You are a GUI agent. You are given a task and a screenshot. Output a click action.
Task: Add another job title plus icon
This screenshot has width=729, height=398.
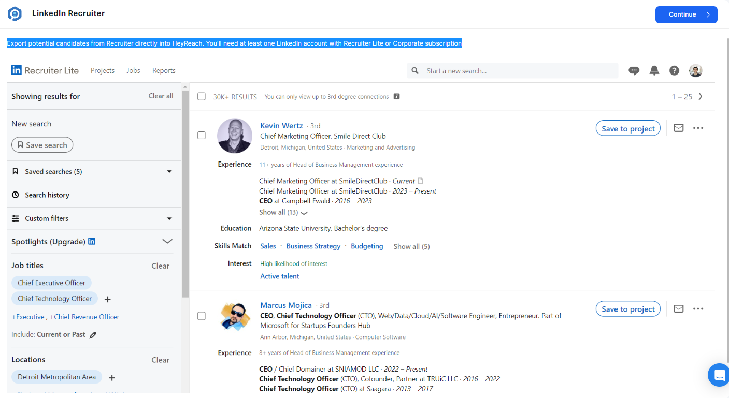click(108, 299)
